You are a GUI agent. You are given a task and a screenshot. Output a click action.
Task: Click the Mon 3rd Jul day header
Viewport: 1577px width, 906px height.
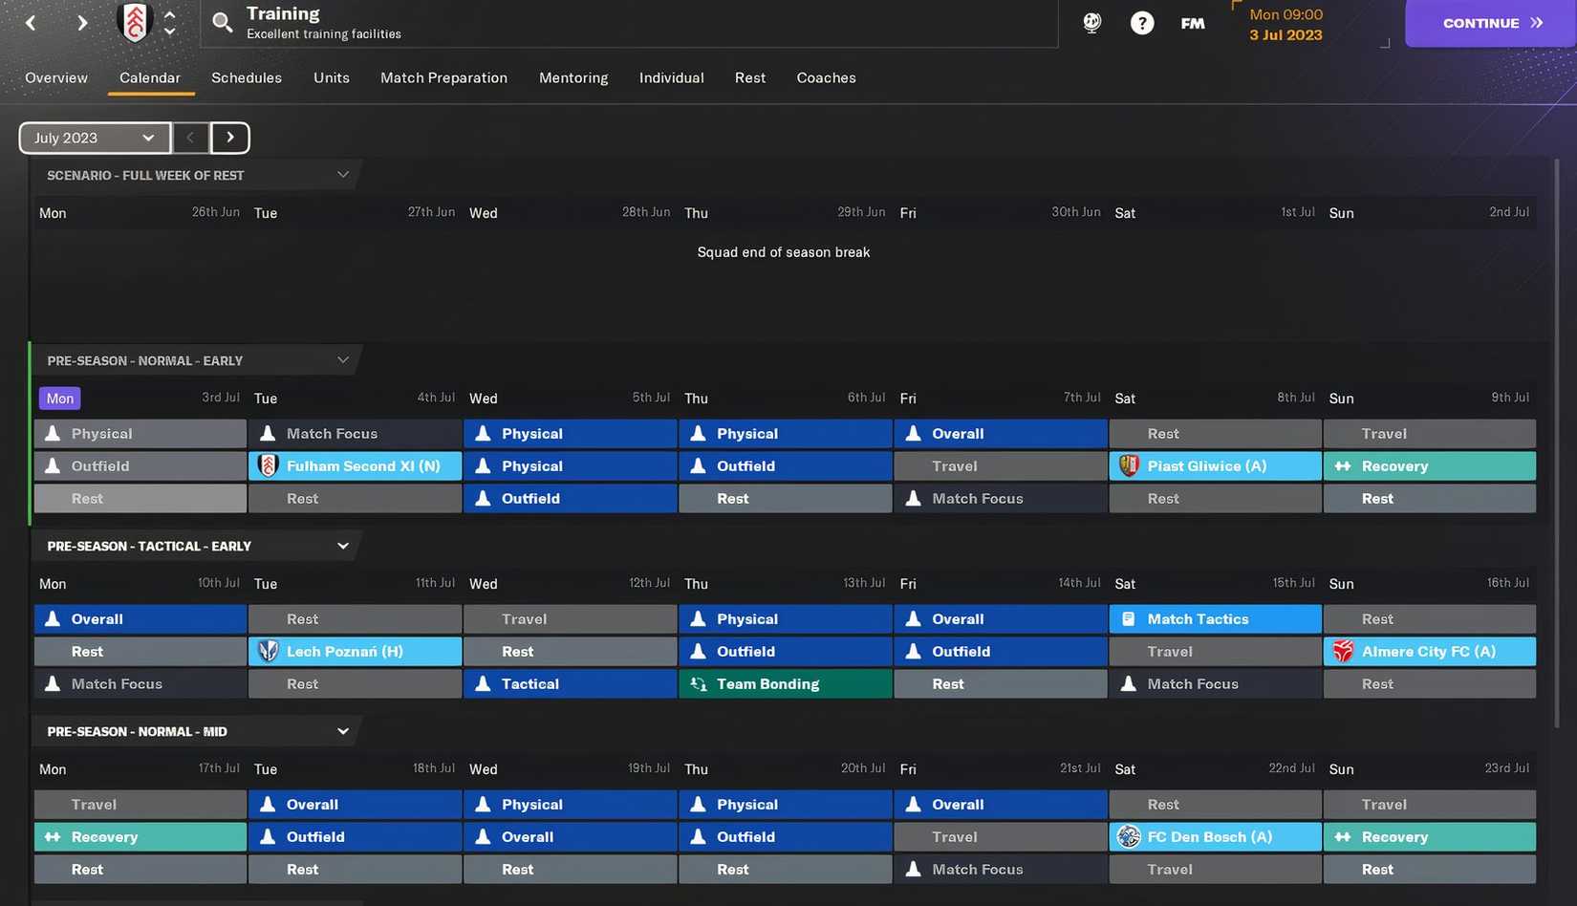(x=59, y=399)
